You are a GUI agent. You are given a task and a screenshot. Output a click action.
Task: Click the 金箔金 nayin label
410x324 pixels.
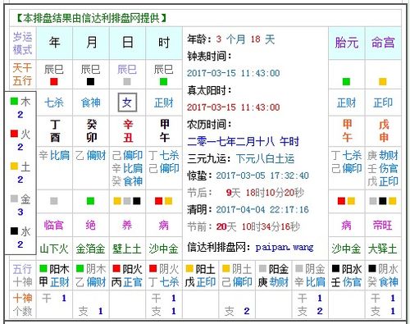coord(90,249)
